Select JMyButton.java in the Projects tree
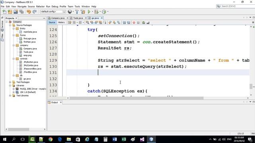The width and height of the screenshot is (255, 143). [31, 62]
